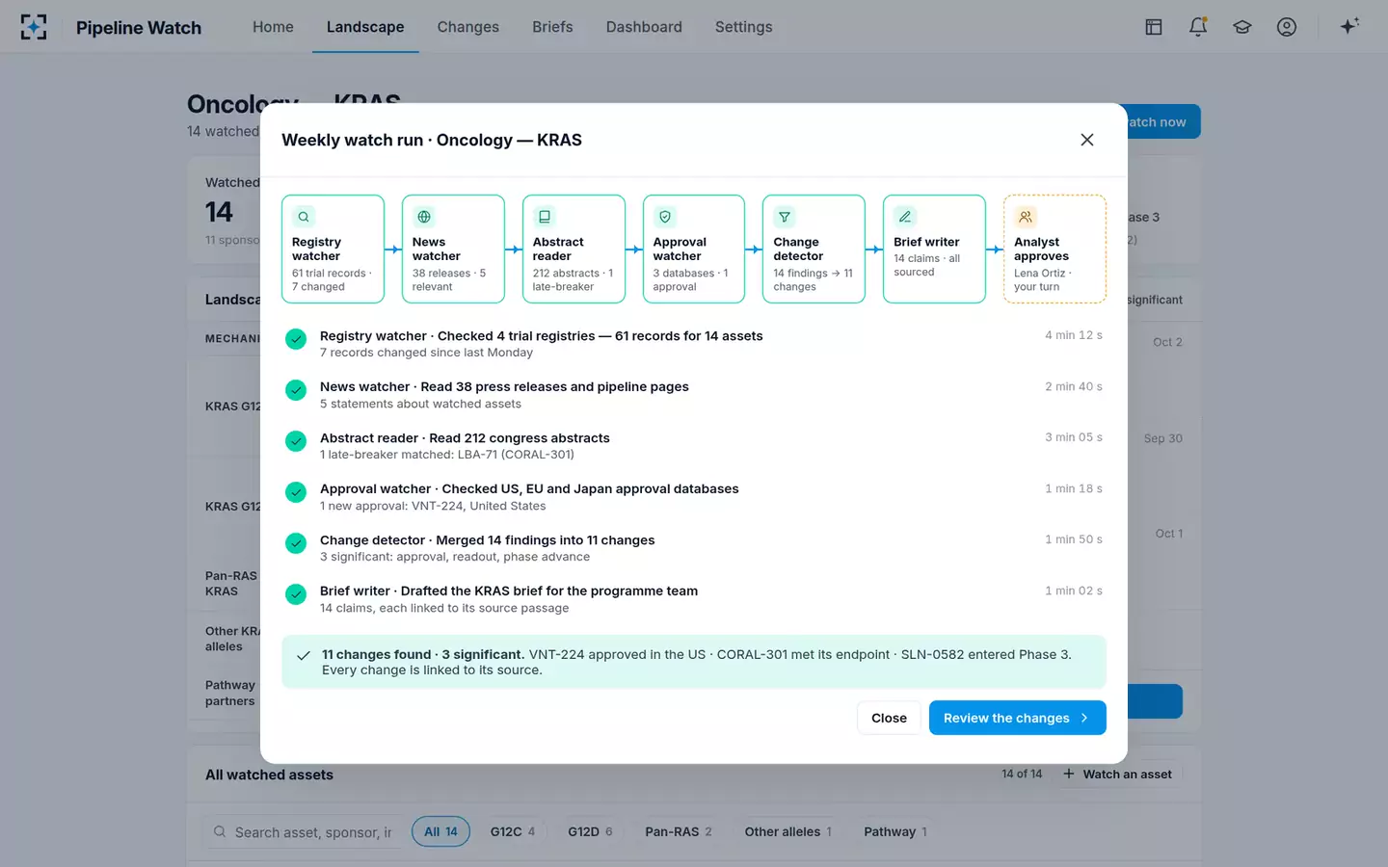Click green check beside Brief writer log row

click(x=296, y=594)
